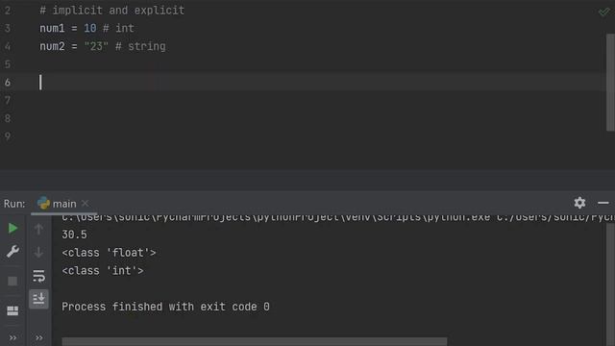Screen dimensions: 615x346
Task: Stop the running process square icon
Action: click(x=12, y=281)
